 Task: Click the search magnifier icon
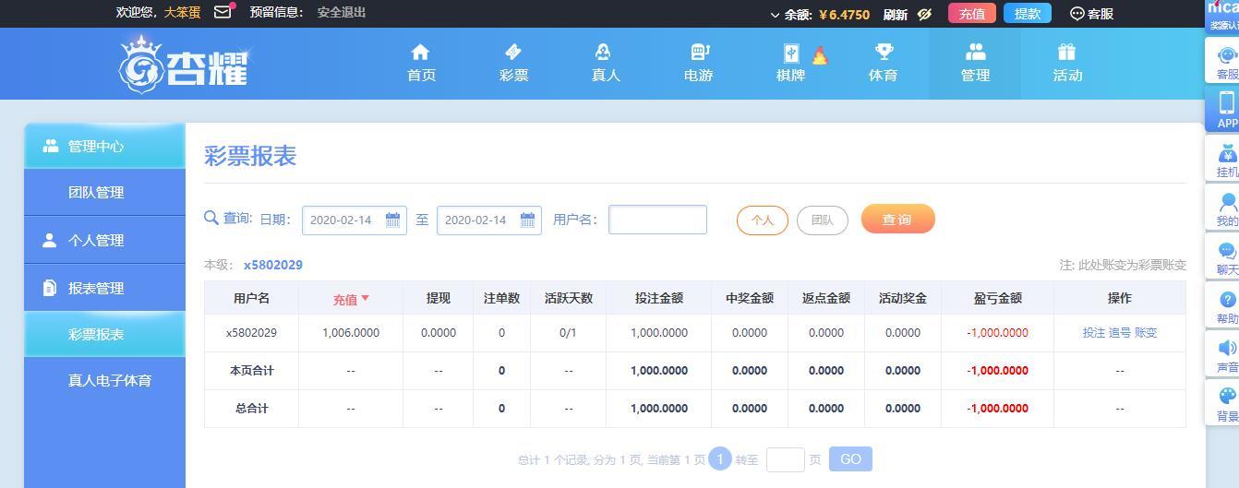[211, 219]
